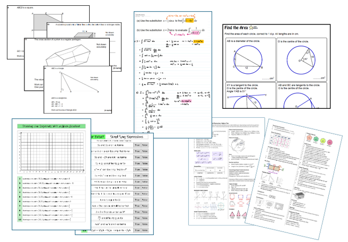Viewport: 348px width, 242px height.
Task: Click question number 10 cell on gradient worksheet
Action: 20,220
